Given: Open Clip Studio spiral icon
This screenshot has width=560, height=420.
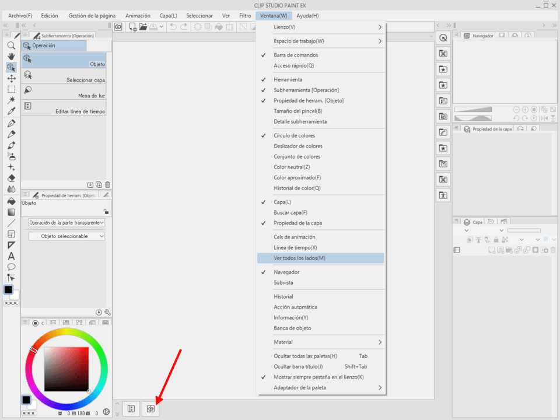Looking at the screenshot, I should point(118,27).
